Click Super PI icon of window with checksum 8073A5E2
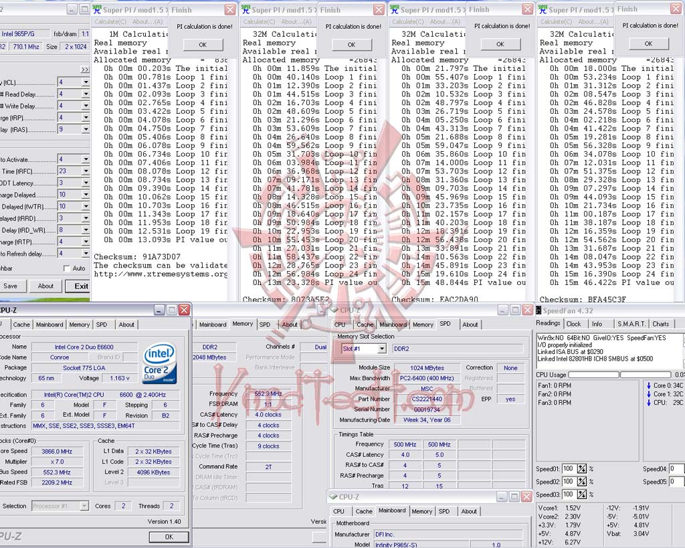The height and width of the screenshot is (548, 685). click(246, 9)
